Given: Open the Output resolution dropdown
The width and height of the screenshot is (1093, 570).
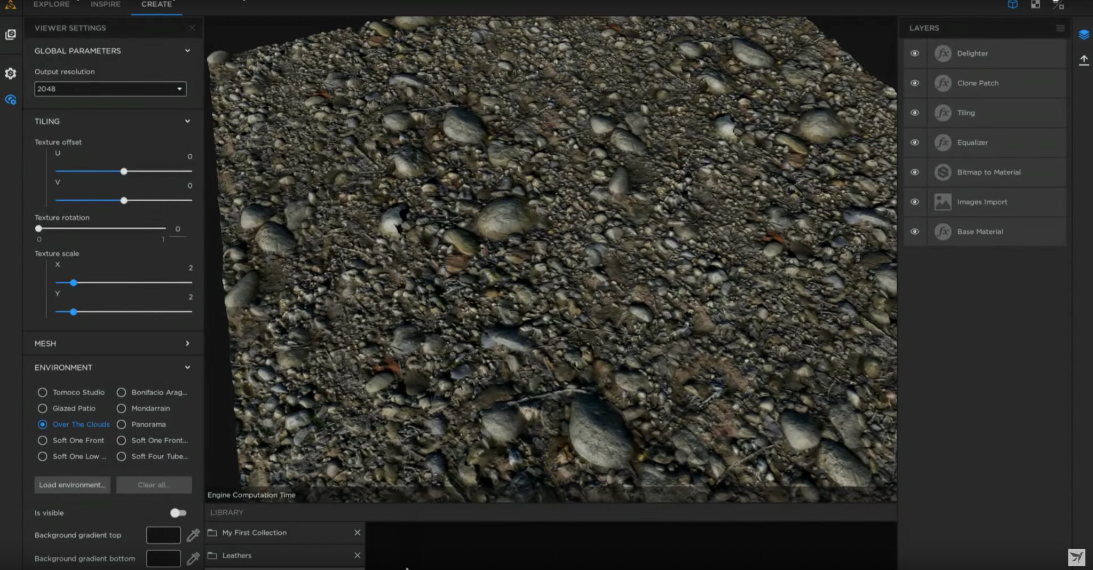Looking at the screenshot, I should pyautogui.click(x=110, y=89).
